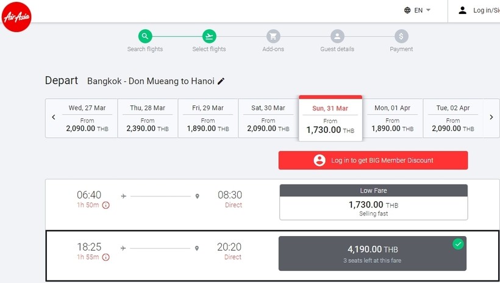This screenshot has height=283, width=500.
Task: Show later dates with right arrow
Action: point(491,117)
